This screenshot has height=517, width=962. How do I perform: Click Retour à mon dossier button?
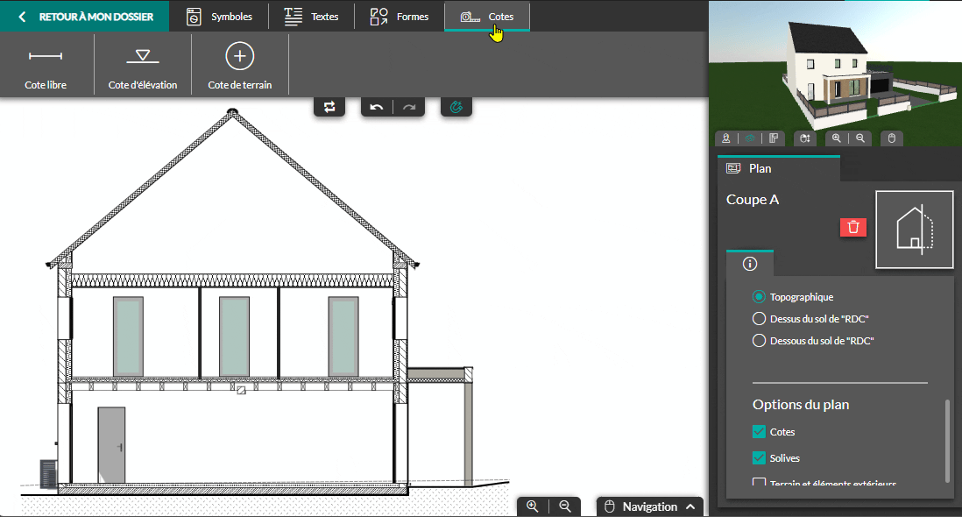click(85, 17)
